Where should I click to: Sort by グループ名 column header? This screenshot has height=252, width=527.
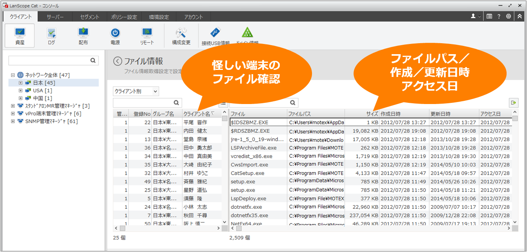pos(167,114)
